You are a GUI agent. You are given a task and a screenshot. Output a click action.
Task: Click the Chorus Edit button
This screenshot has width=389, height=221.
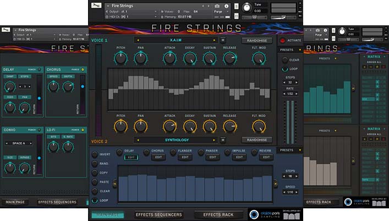tap(158, 157)
